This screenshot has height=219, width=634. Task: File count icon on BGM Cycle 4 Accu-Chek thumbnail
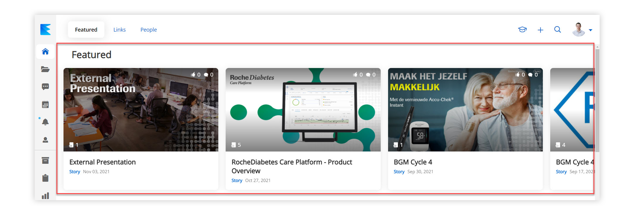(396, 145)
